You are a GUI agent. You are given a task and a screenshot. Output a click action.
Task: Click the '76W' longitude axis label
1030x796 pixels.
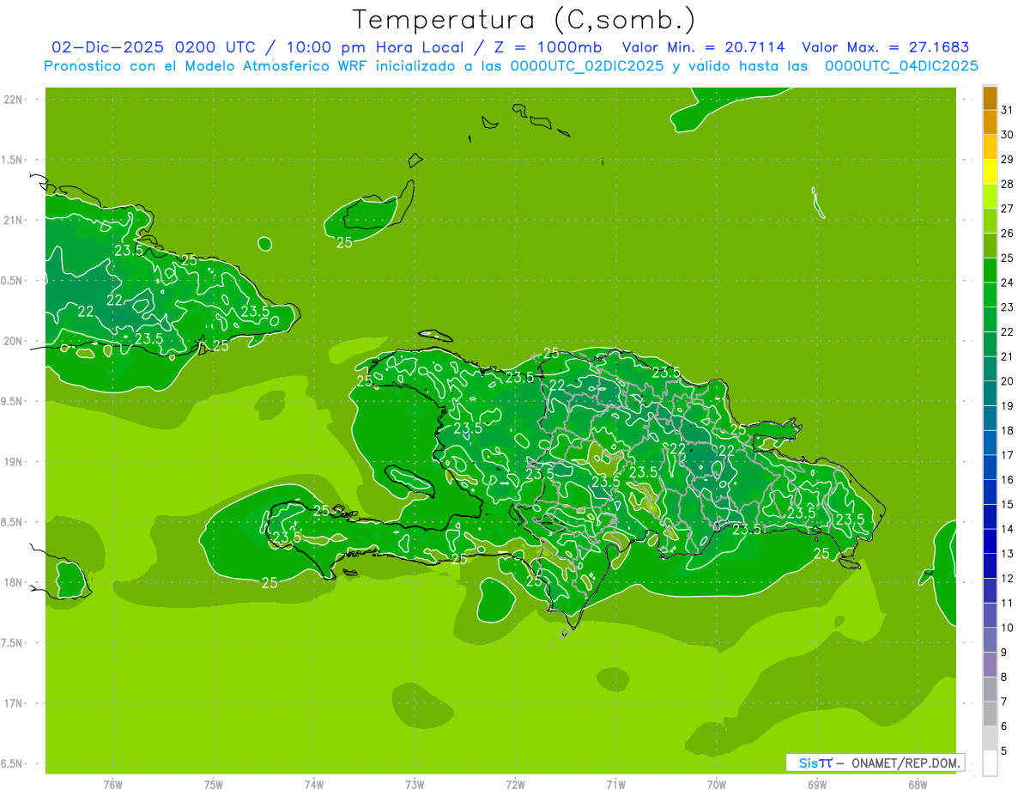pos(112,784)
